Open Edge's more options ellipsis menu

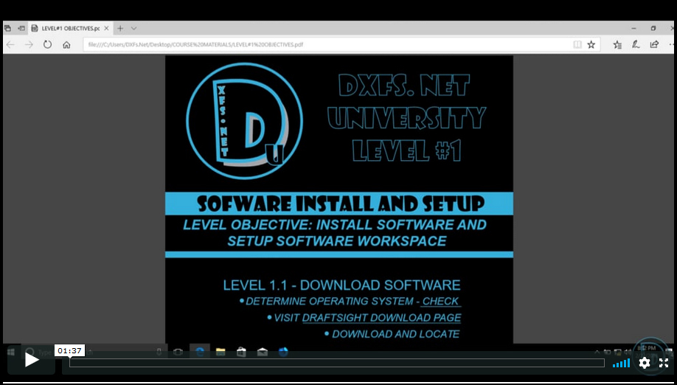click(672, 44)
